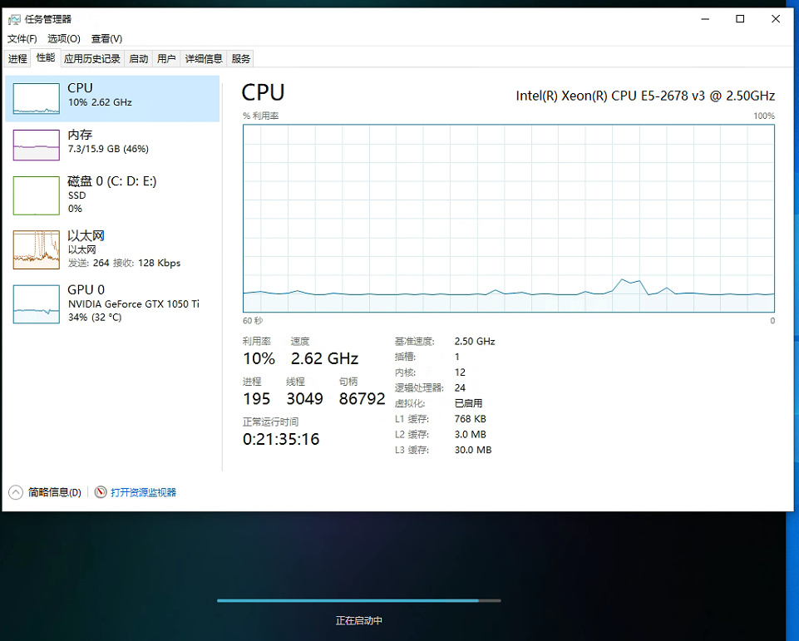Open the 查看(V) menu
This screenshot has height=641, width=799.
tap(106, 39)
